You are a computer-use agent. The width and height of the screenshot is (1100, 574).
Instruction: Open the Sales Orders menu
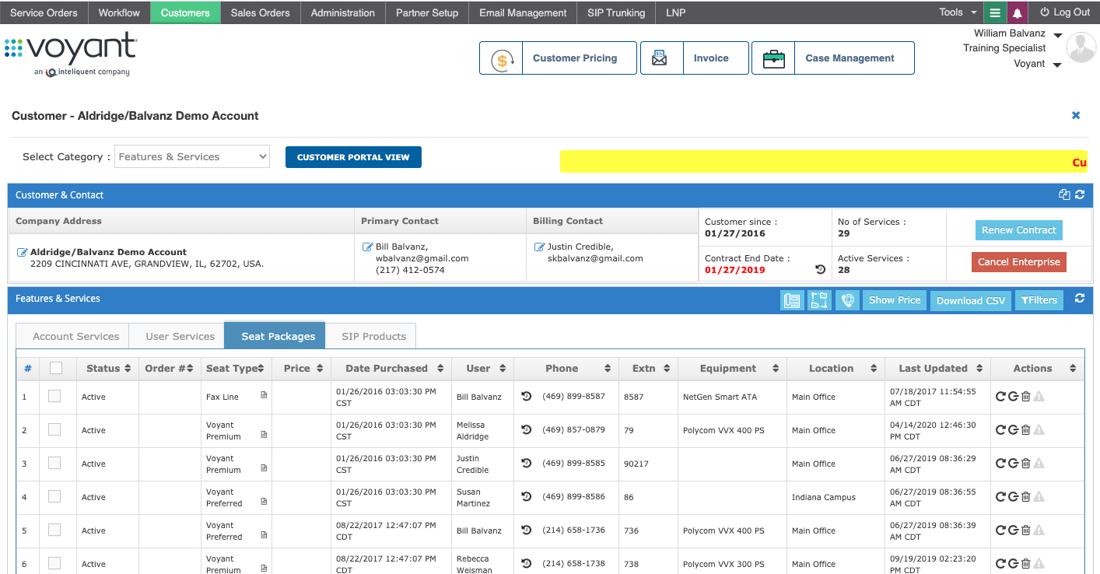point(260,12)
